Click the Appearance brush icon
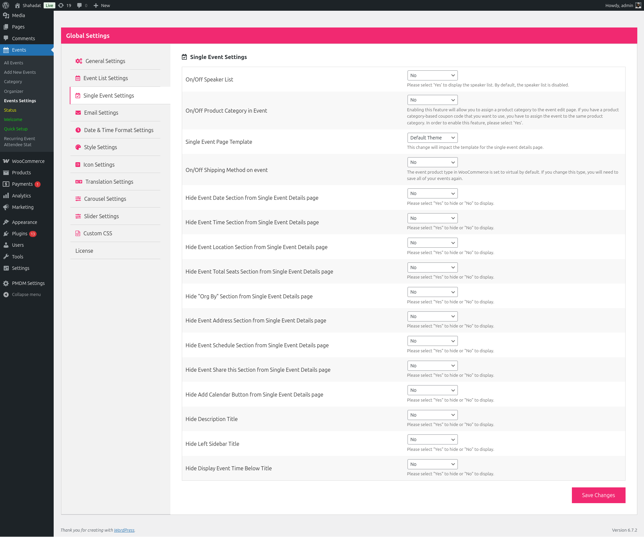 tap(6, 222)
